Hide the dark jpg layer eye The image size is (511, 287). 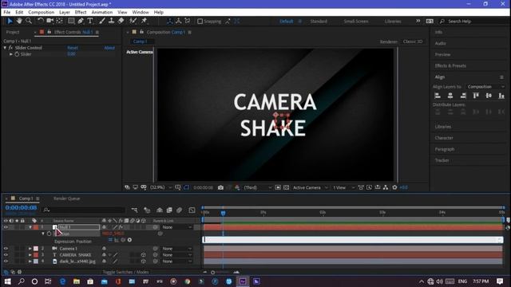(x=6, y=261)
